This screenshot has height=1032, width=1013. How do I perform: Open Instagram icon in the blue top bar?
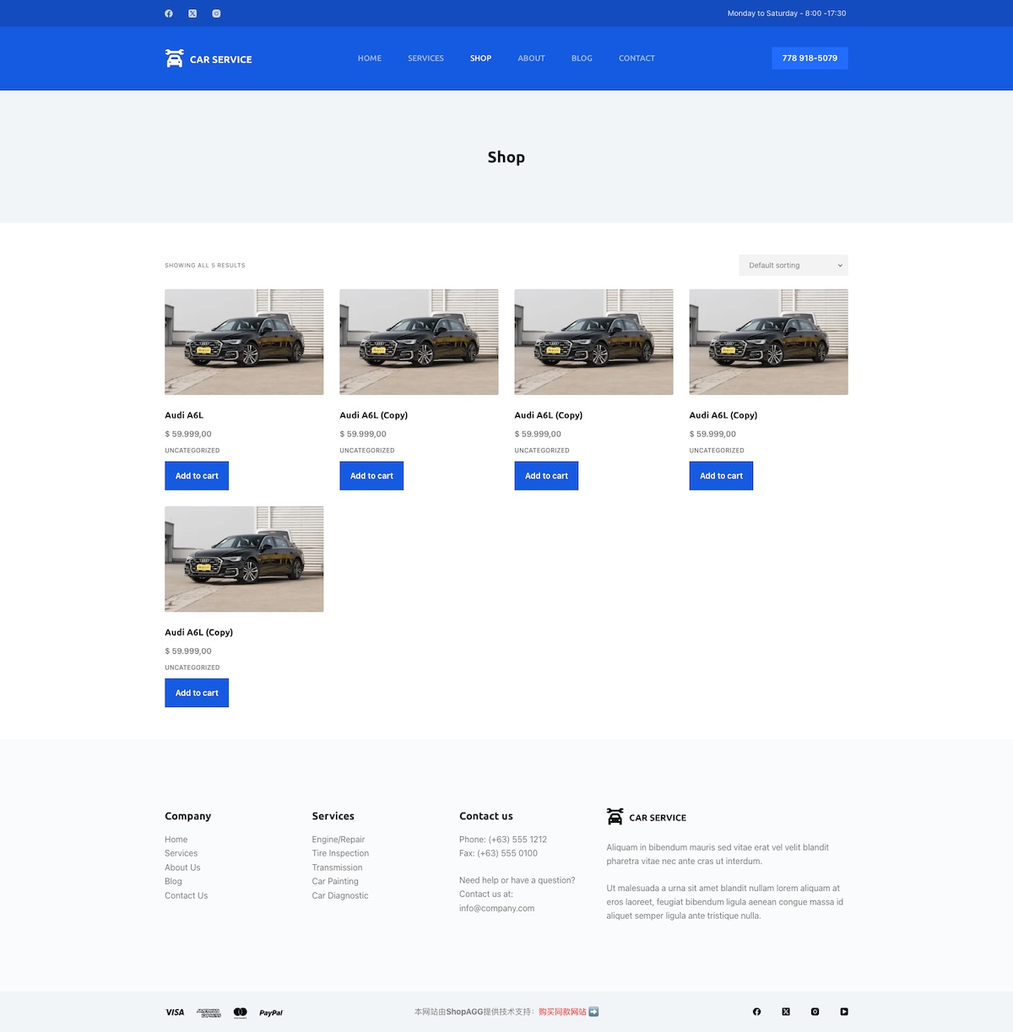point(216,14)
